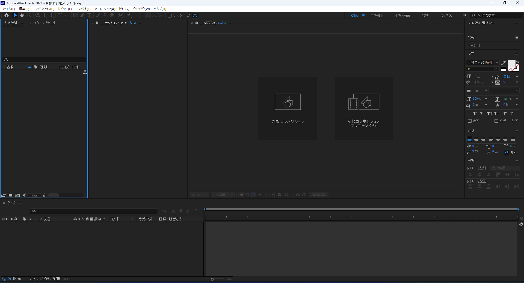Viewport: 524px width, 283px height.
Task: Open the Edit (編集) menu
Action: pos(24,9)
